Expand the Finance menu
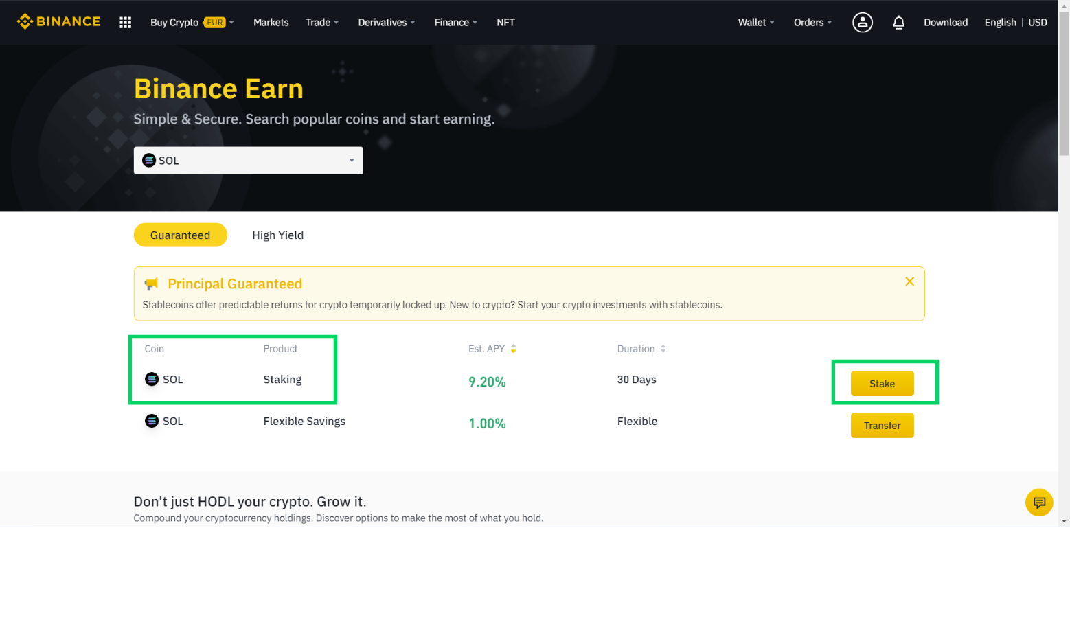This screenshot has height=622, width=1070. point(456,23)
